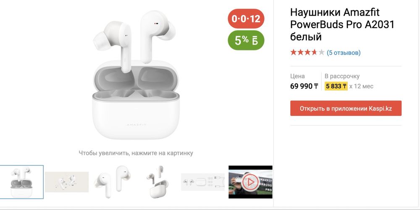Click the AMAZFIT logo on charging case
Image resolution: width=420 pixels, height=210 pixels.
click(136, 125)
